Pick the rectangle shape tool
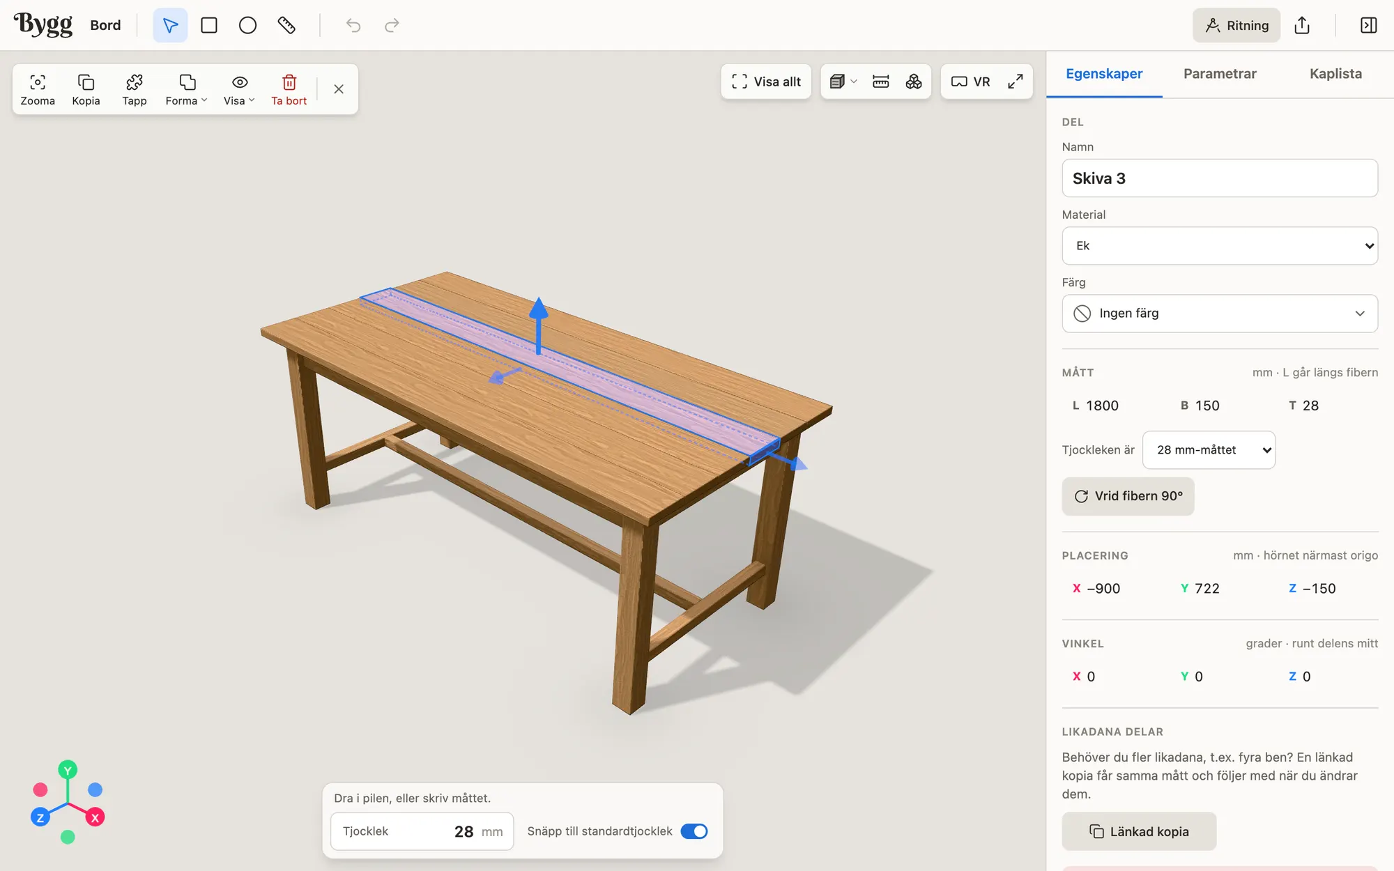The image size is (1394, 871). click(x=209, y=26)
